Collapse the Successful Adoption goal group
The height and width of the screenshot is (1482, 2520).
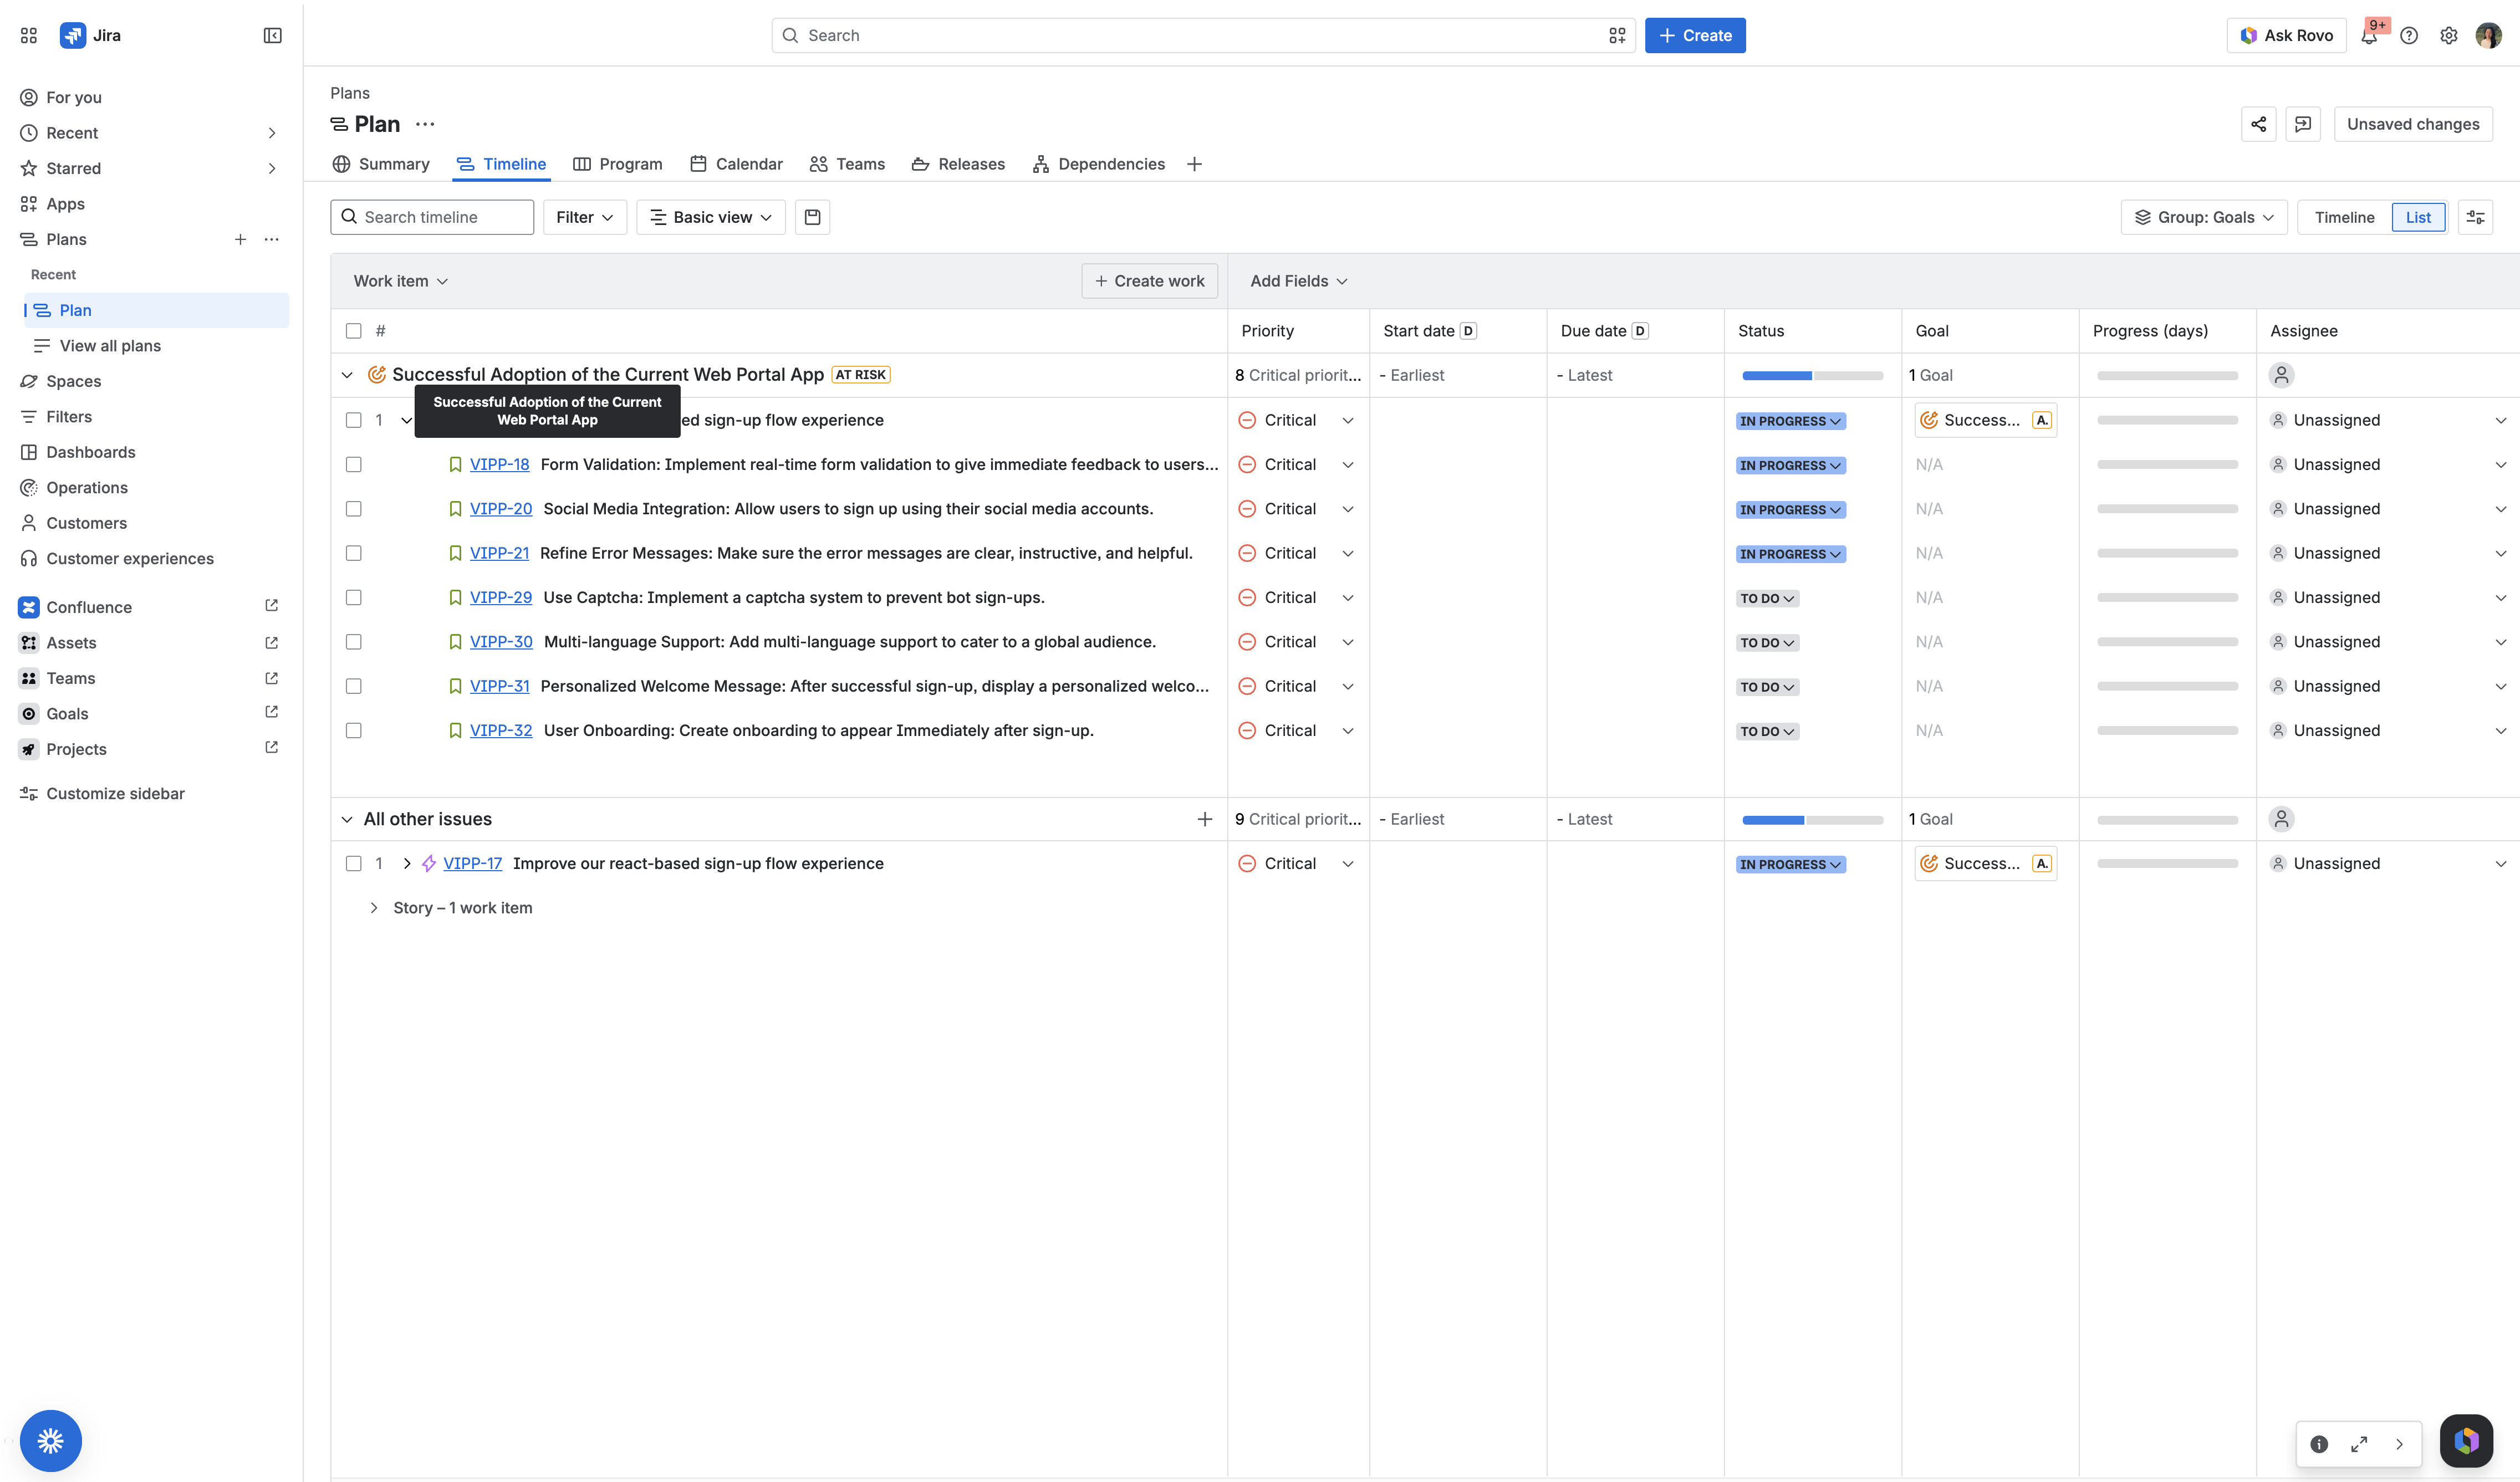point(347,375)
